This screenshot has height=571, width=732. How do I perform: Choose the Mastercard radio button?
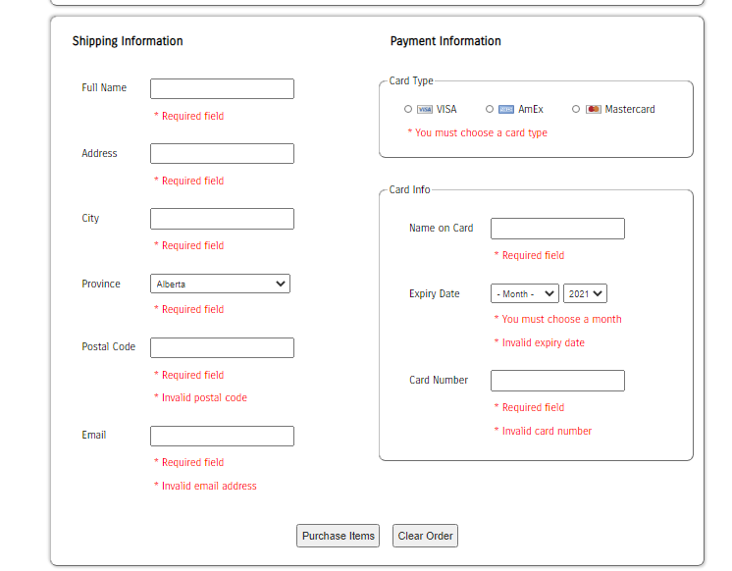coord(576,109)
